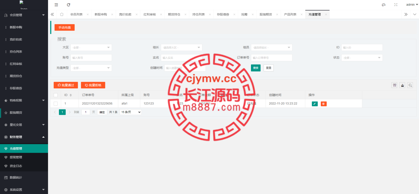Open 资金日志 in the sidebar

24,166
